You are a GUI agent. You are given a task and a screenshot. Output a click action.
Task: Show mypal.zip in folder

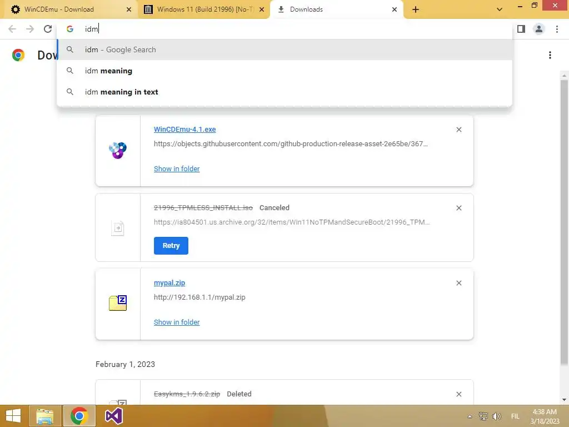click(x=177, y=322)
